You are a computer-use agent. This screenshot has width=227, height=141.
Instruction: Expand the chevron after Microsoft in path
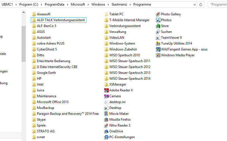[x=88, y=5]
